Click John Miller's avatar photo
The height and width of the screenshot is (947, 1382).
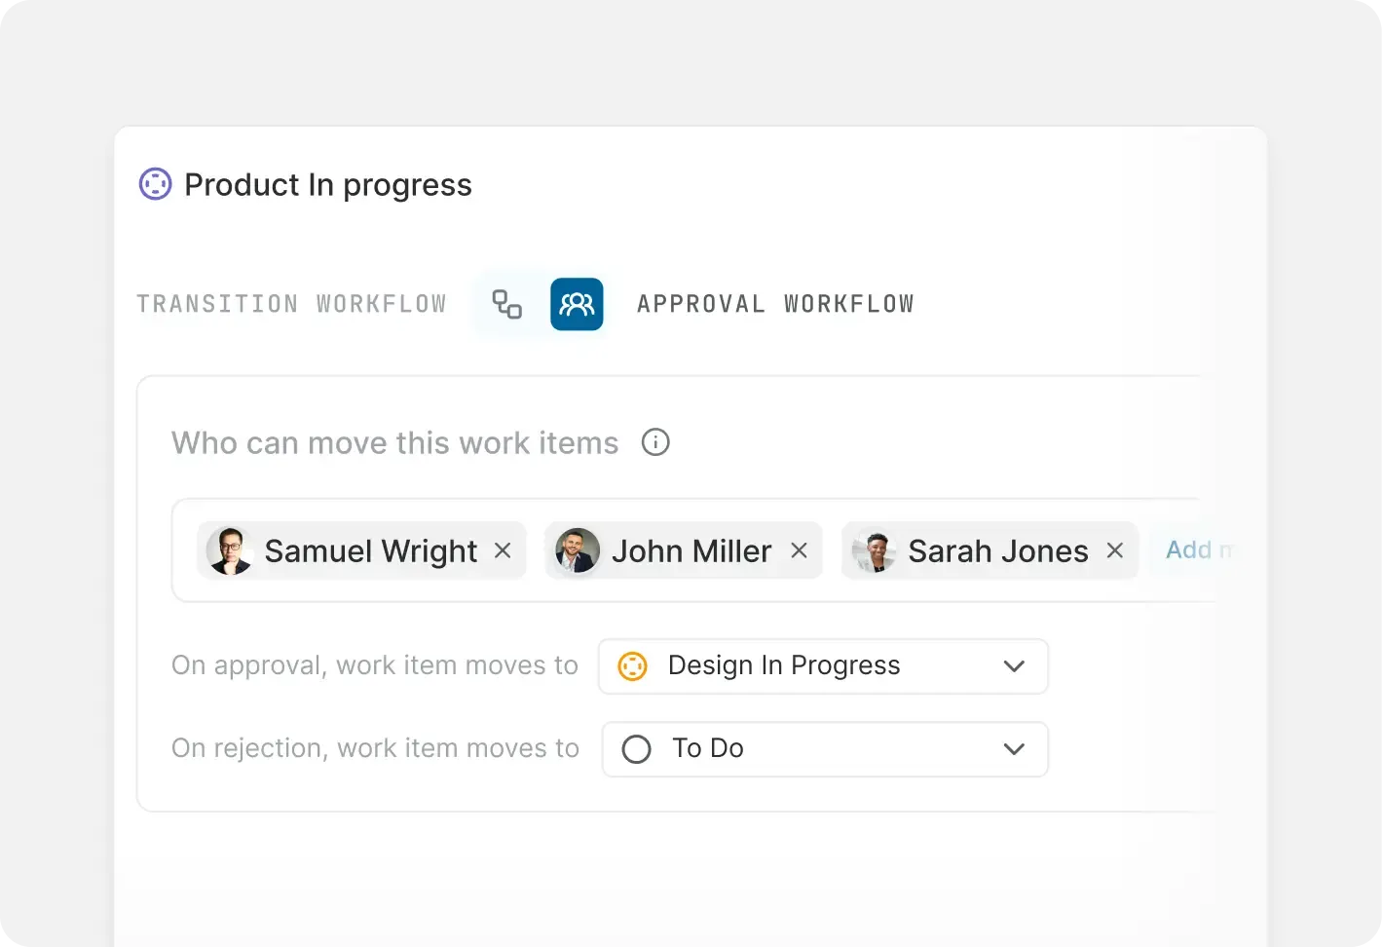[x=578, y=551]
